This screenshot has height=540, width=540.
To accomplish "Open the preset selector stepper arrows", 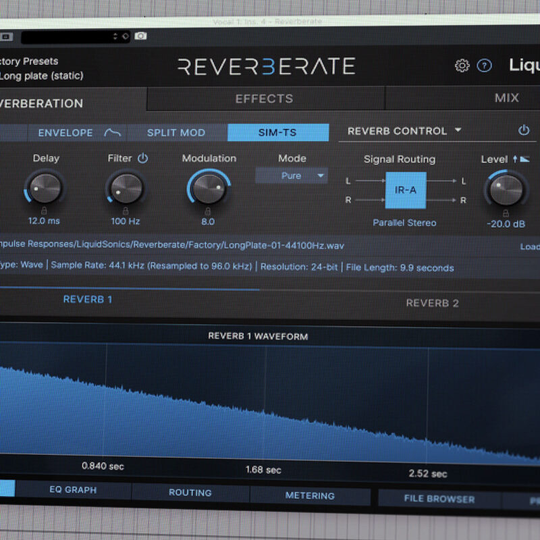I will (x=115, y=36).
